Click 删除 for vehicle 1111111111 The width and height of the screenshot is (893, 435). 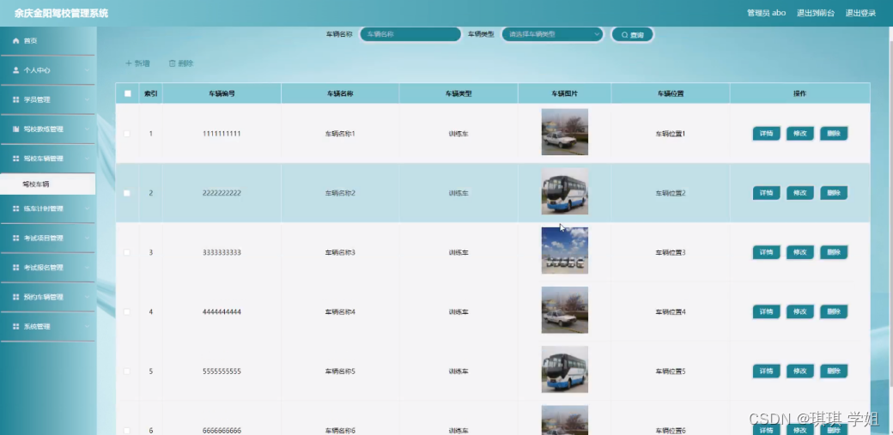834,134
